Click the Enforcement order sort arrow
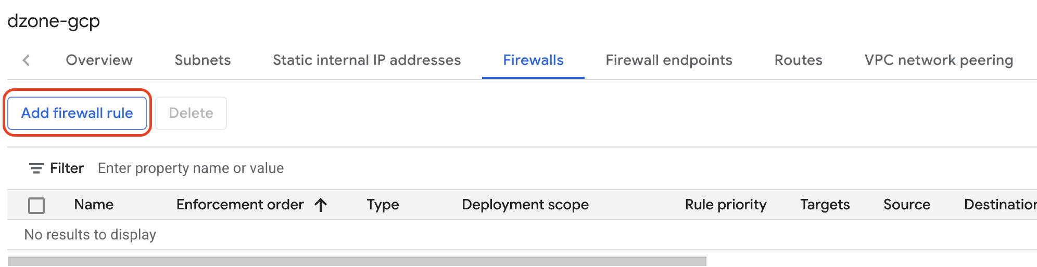Viewport: 1037px width, 267px height. 321,205
